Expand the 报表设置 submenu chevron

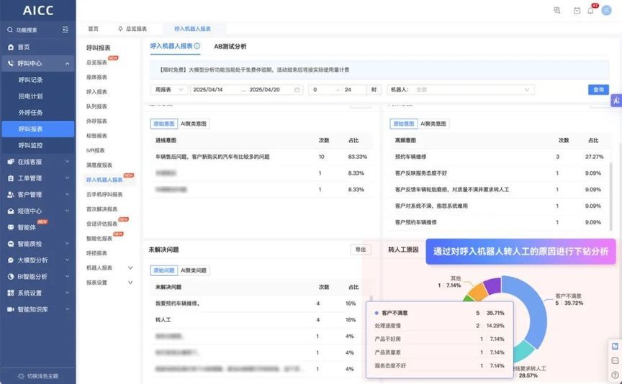click(x=130, y=283)
